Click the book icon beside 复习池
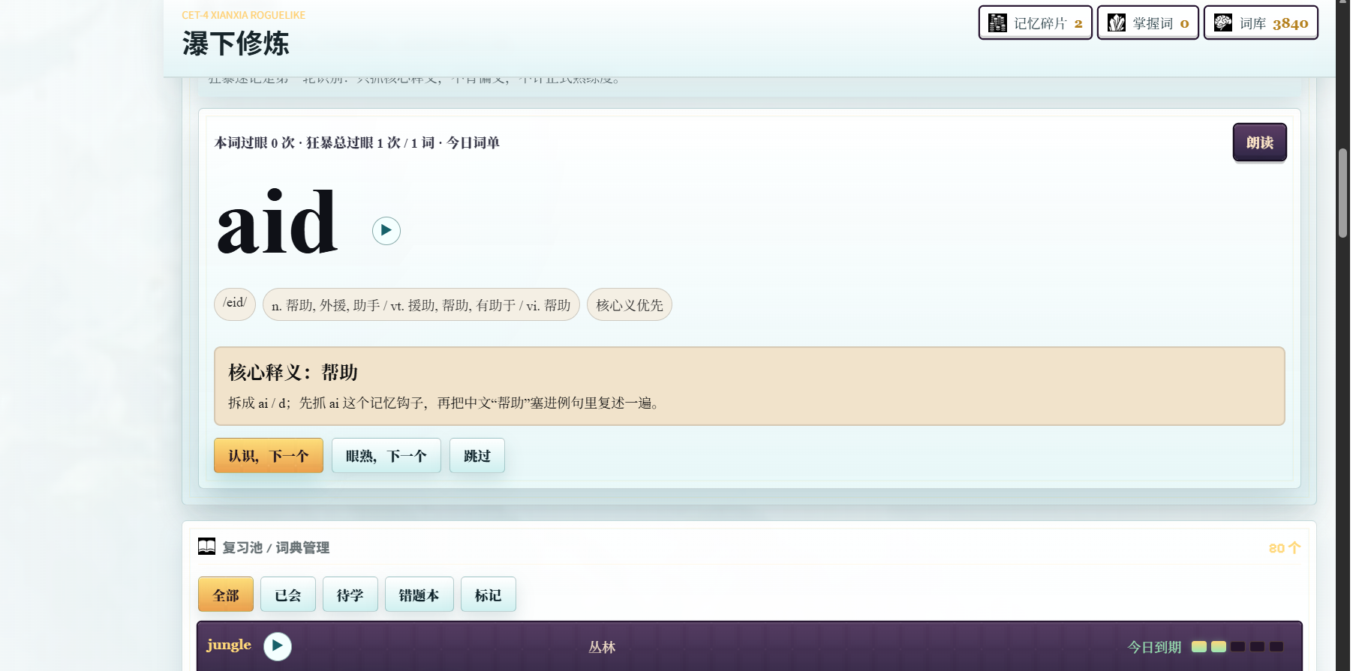This screenshot has height=671, width=1353. click(206, 547)
